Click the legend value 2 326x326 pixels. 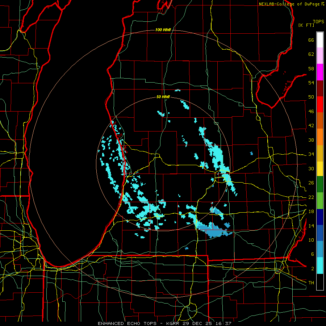(x=313, y=269)
